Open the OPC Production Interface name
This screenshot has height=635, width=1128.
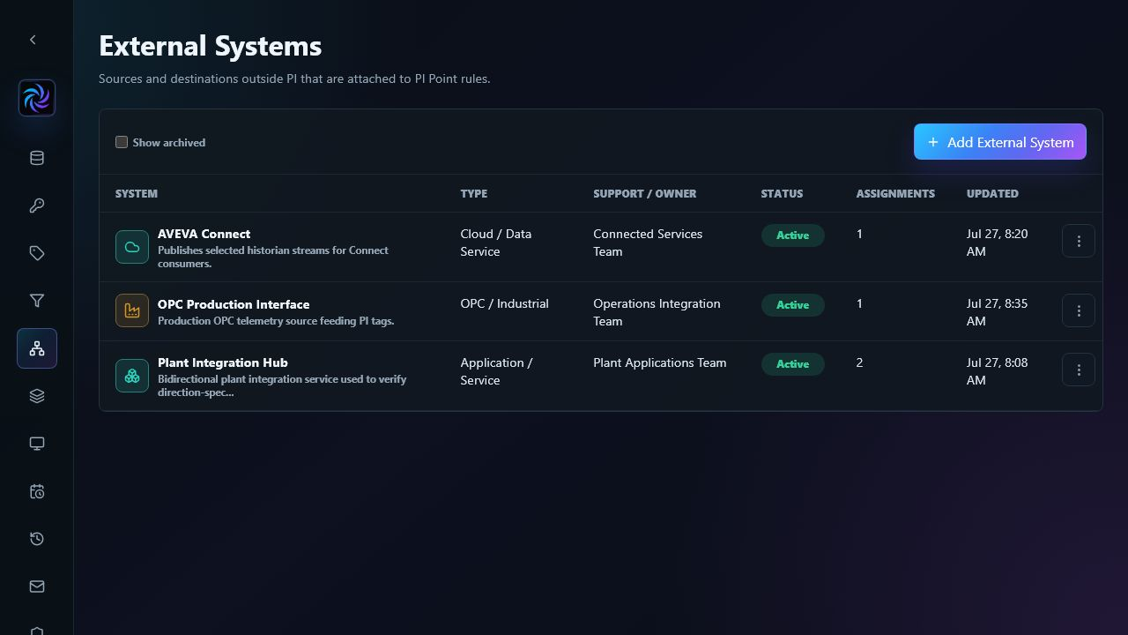point(234,304)
